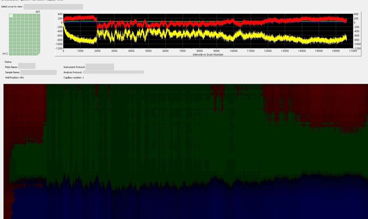368x219 pixels.
Task: Click the 'Instrument Protocol:' label
Action: pos(74,67)
